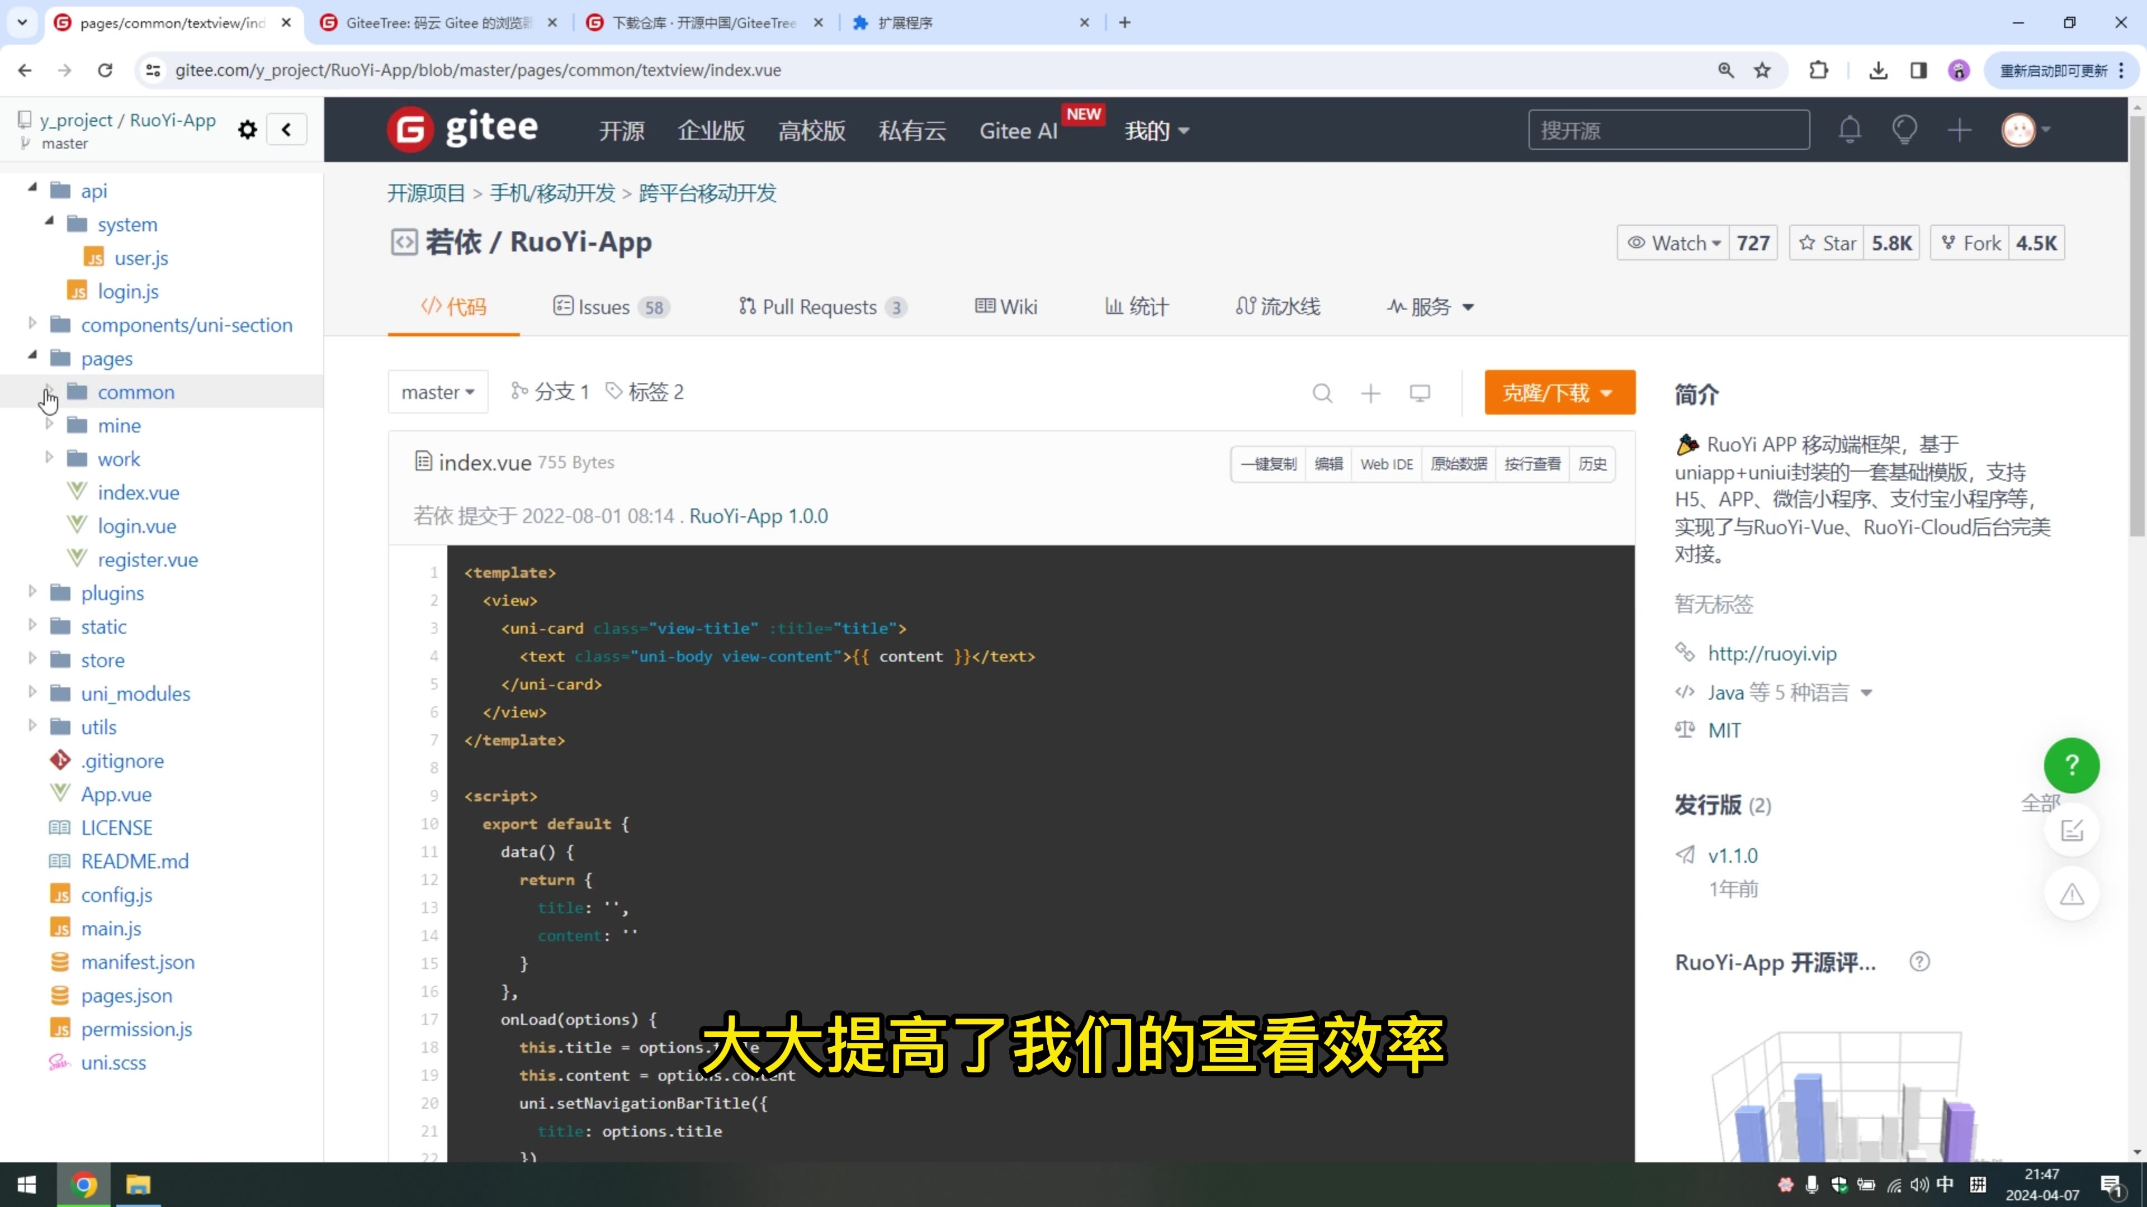Screen dimensions: 2147x1207
Task: Open Chrome extensions puzzle icon
Action: [1819, 70]
